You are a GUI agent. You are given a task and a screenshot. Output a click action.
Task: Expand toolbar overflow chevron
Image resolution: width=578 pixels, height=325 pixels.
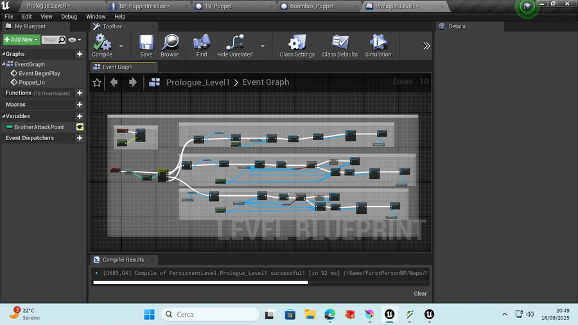(426, 46)
